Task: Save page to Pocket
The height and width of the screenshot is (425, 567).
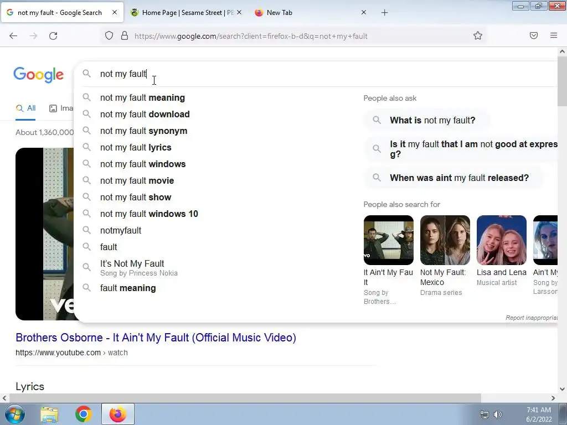Action: tap(534, 36)
